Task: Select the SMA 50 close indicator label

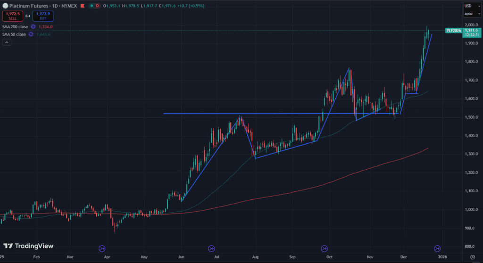Action: [x=14, y=34]
